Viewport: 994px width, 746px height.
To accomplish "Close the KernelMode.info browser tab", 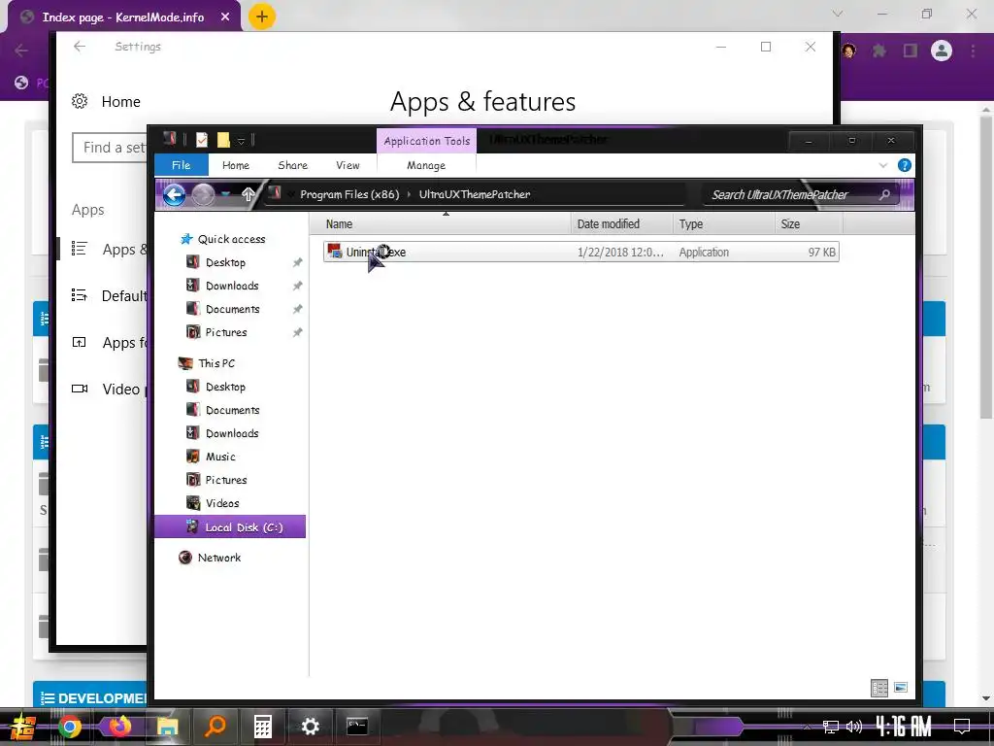I will (x=225, y=17).
